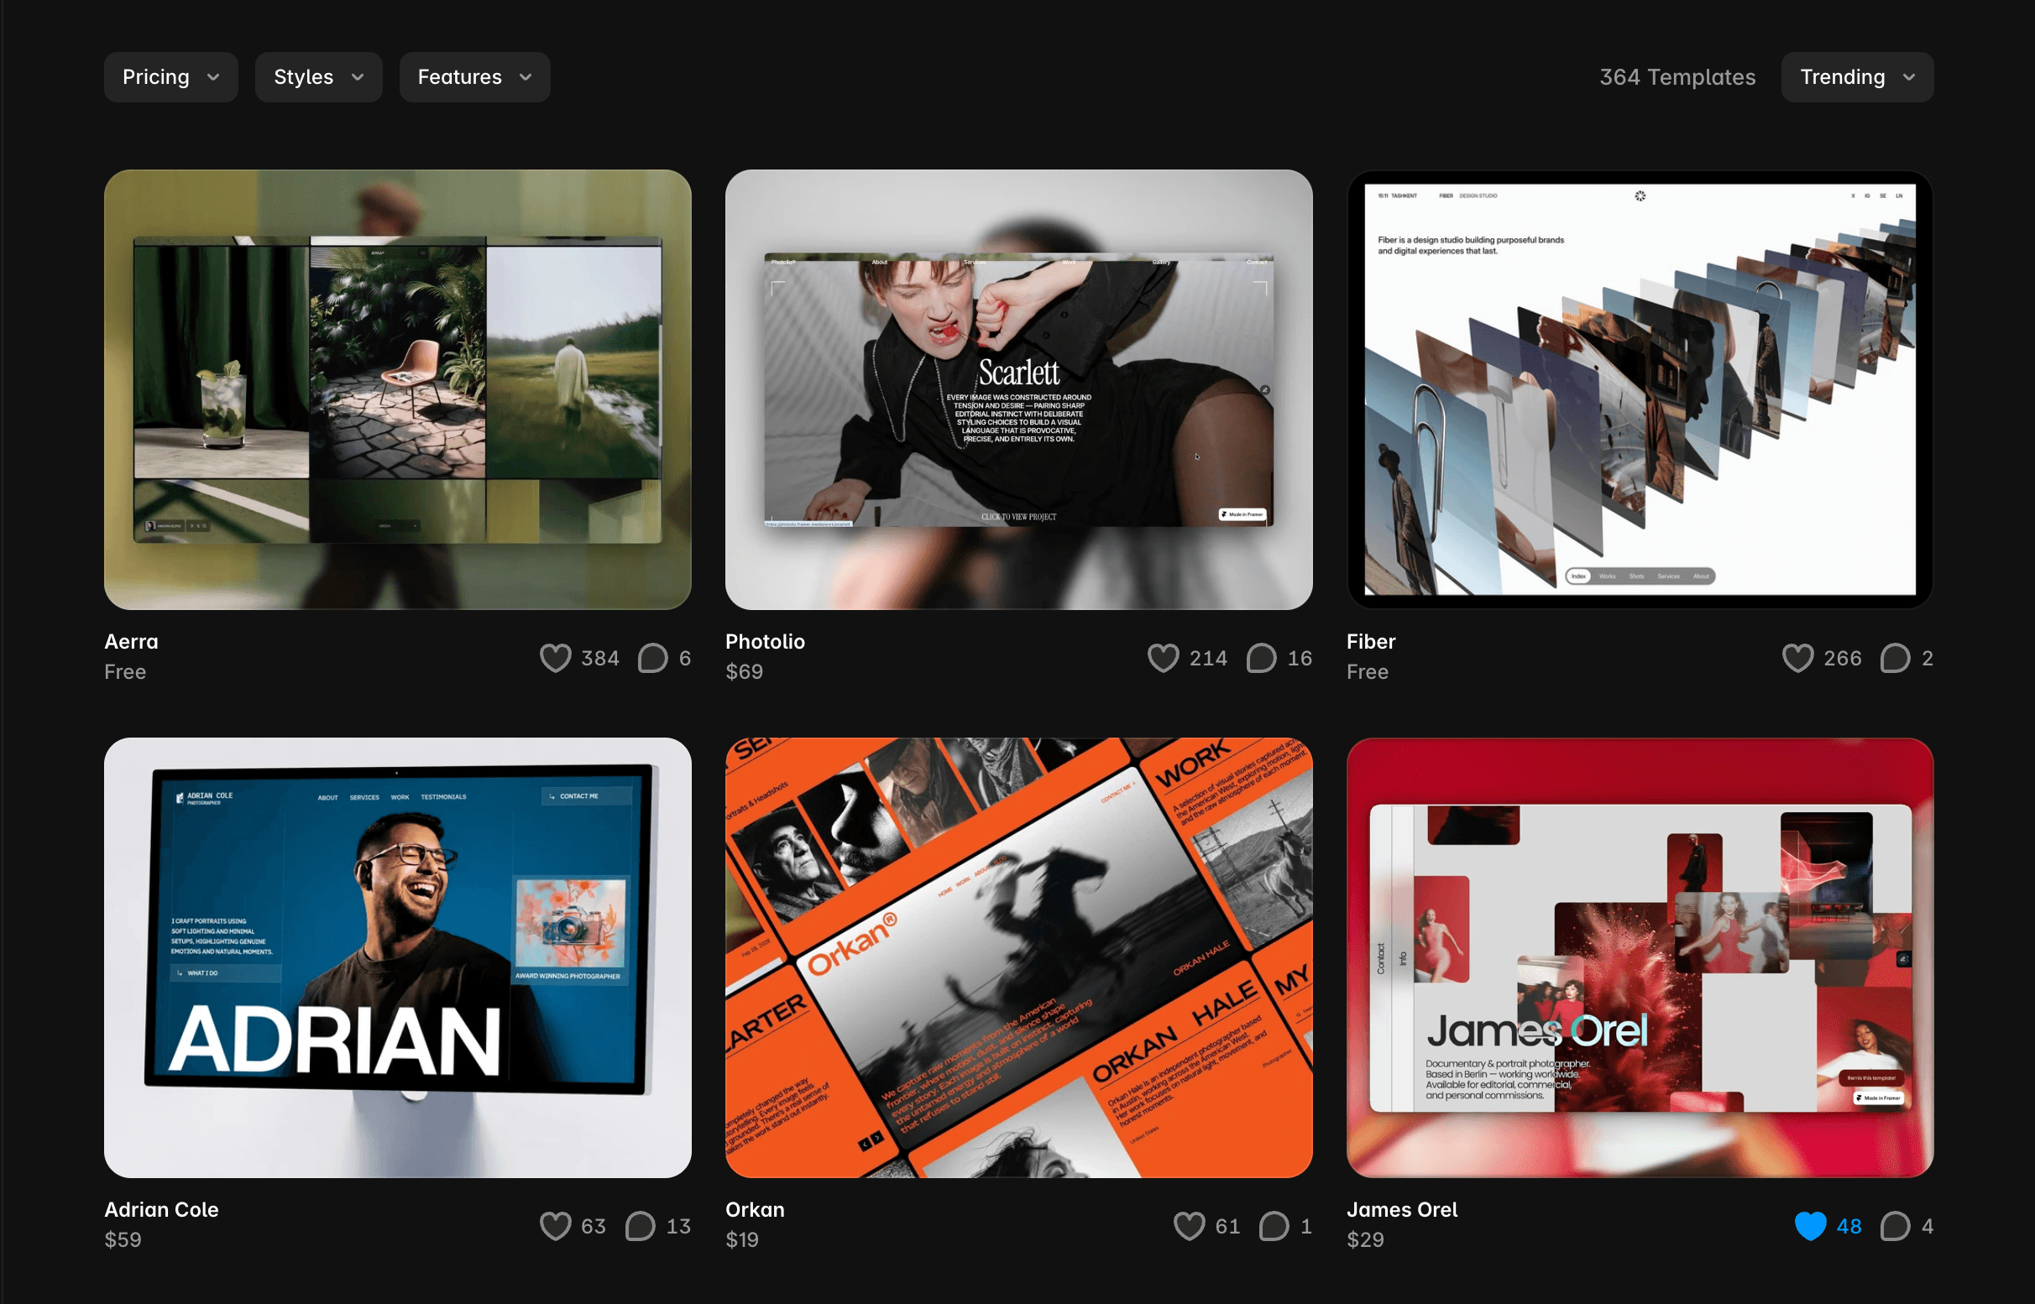Open the Adrian Cole template thumbnail
The width and height of the screenshot is (2035, 1304).
pyautogui.click(x=397, y=957)
